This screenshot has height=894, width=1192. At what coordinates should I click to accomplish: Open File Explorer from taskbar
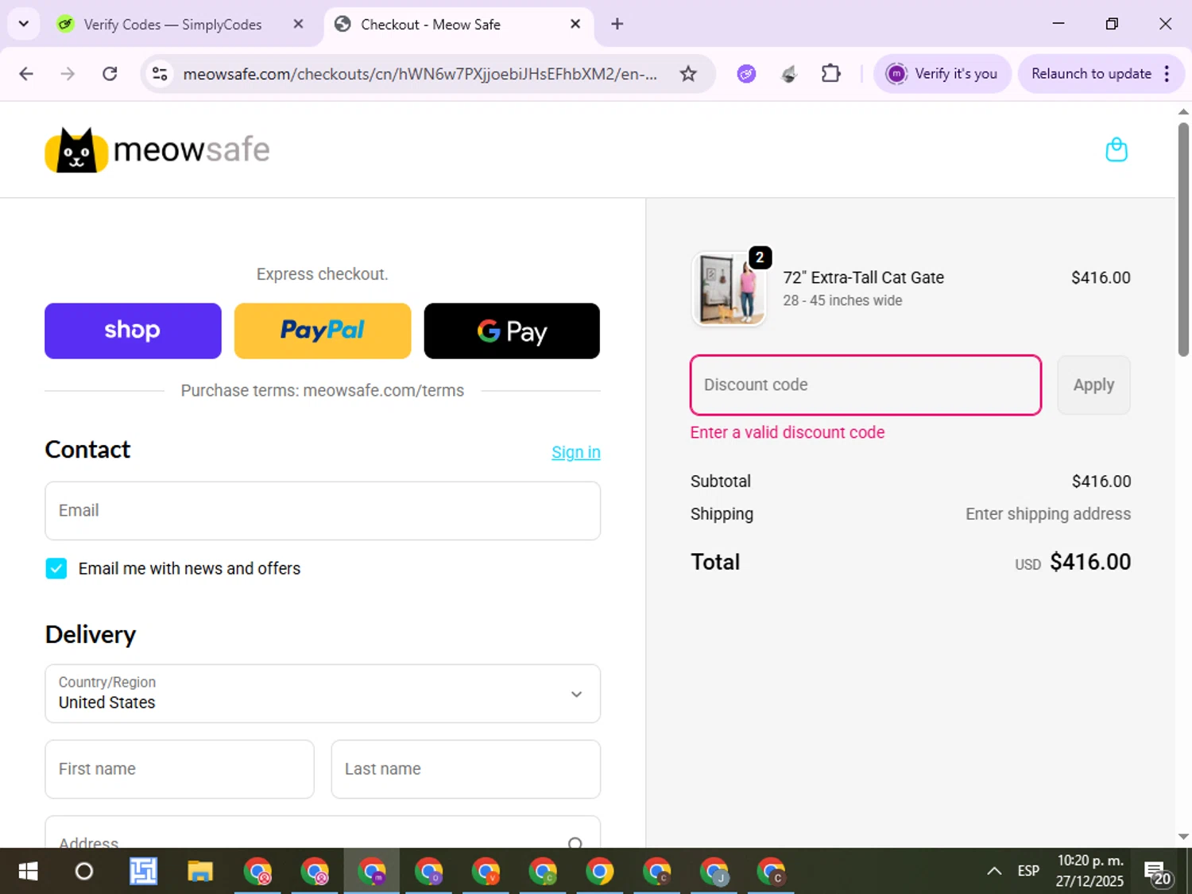click(x=200, y=872)
